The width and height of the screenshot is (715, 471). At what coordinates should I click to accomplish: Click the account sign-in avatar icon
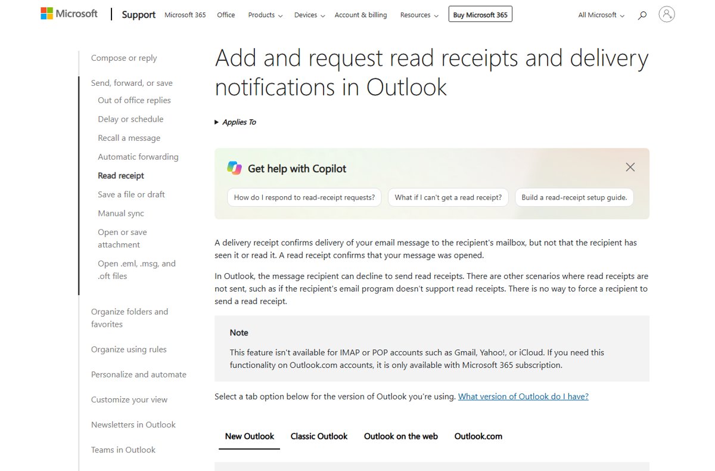click(x=667, y=14)
